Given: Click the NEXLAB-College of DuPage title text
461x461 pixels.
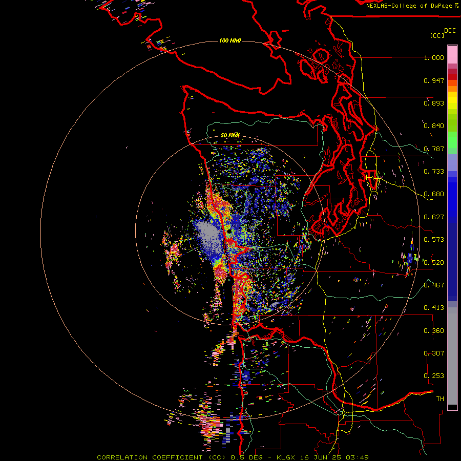Looking at the screenshot, I should [410, 6].
